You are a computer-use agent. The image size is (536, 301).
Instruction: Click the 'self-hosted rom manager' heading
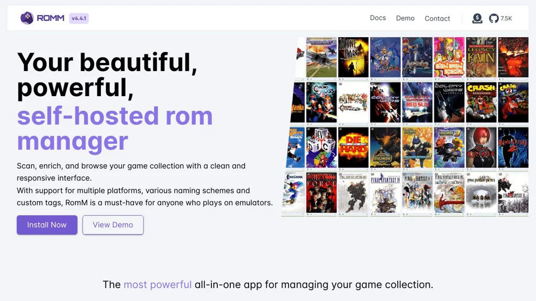115,129
